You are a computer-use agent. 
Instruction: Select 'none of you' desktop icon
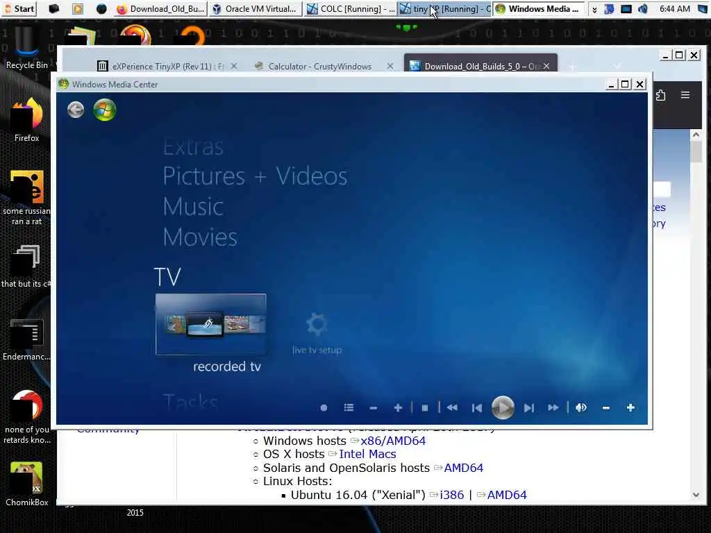click(27, 417)
